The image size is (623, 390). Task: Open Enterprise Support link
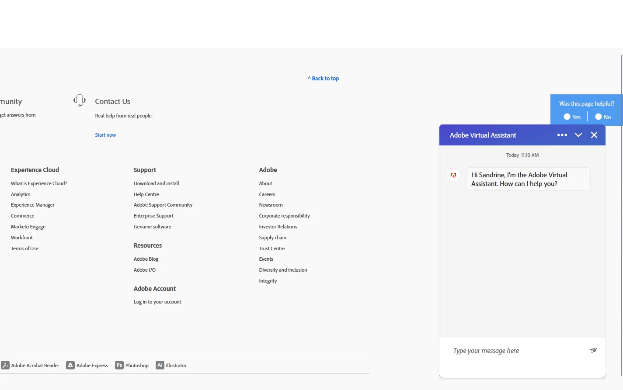153,216
